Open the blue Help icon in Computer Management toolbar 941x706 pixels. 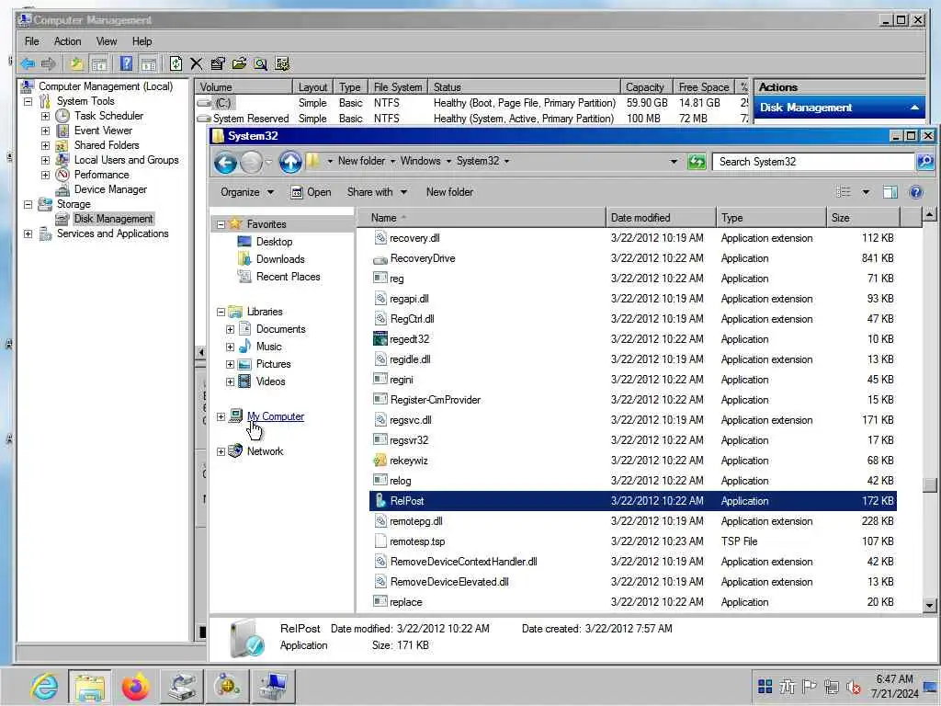click(x=126, y=63)
